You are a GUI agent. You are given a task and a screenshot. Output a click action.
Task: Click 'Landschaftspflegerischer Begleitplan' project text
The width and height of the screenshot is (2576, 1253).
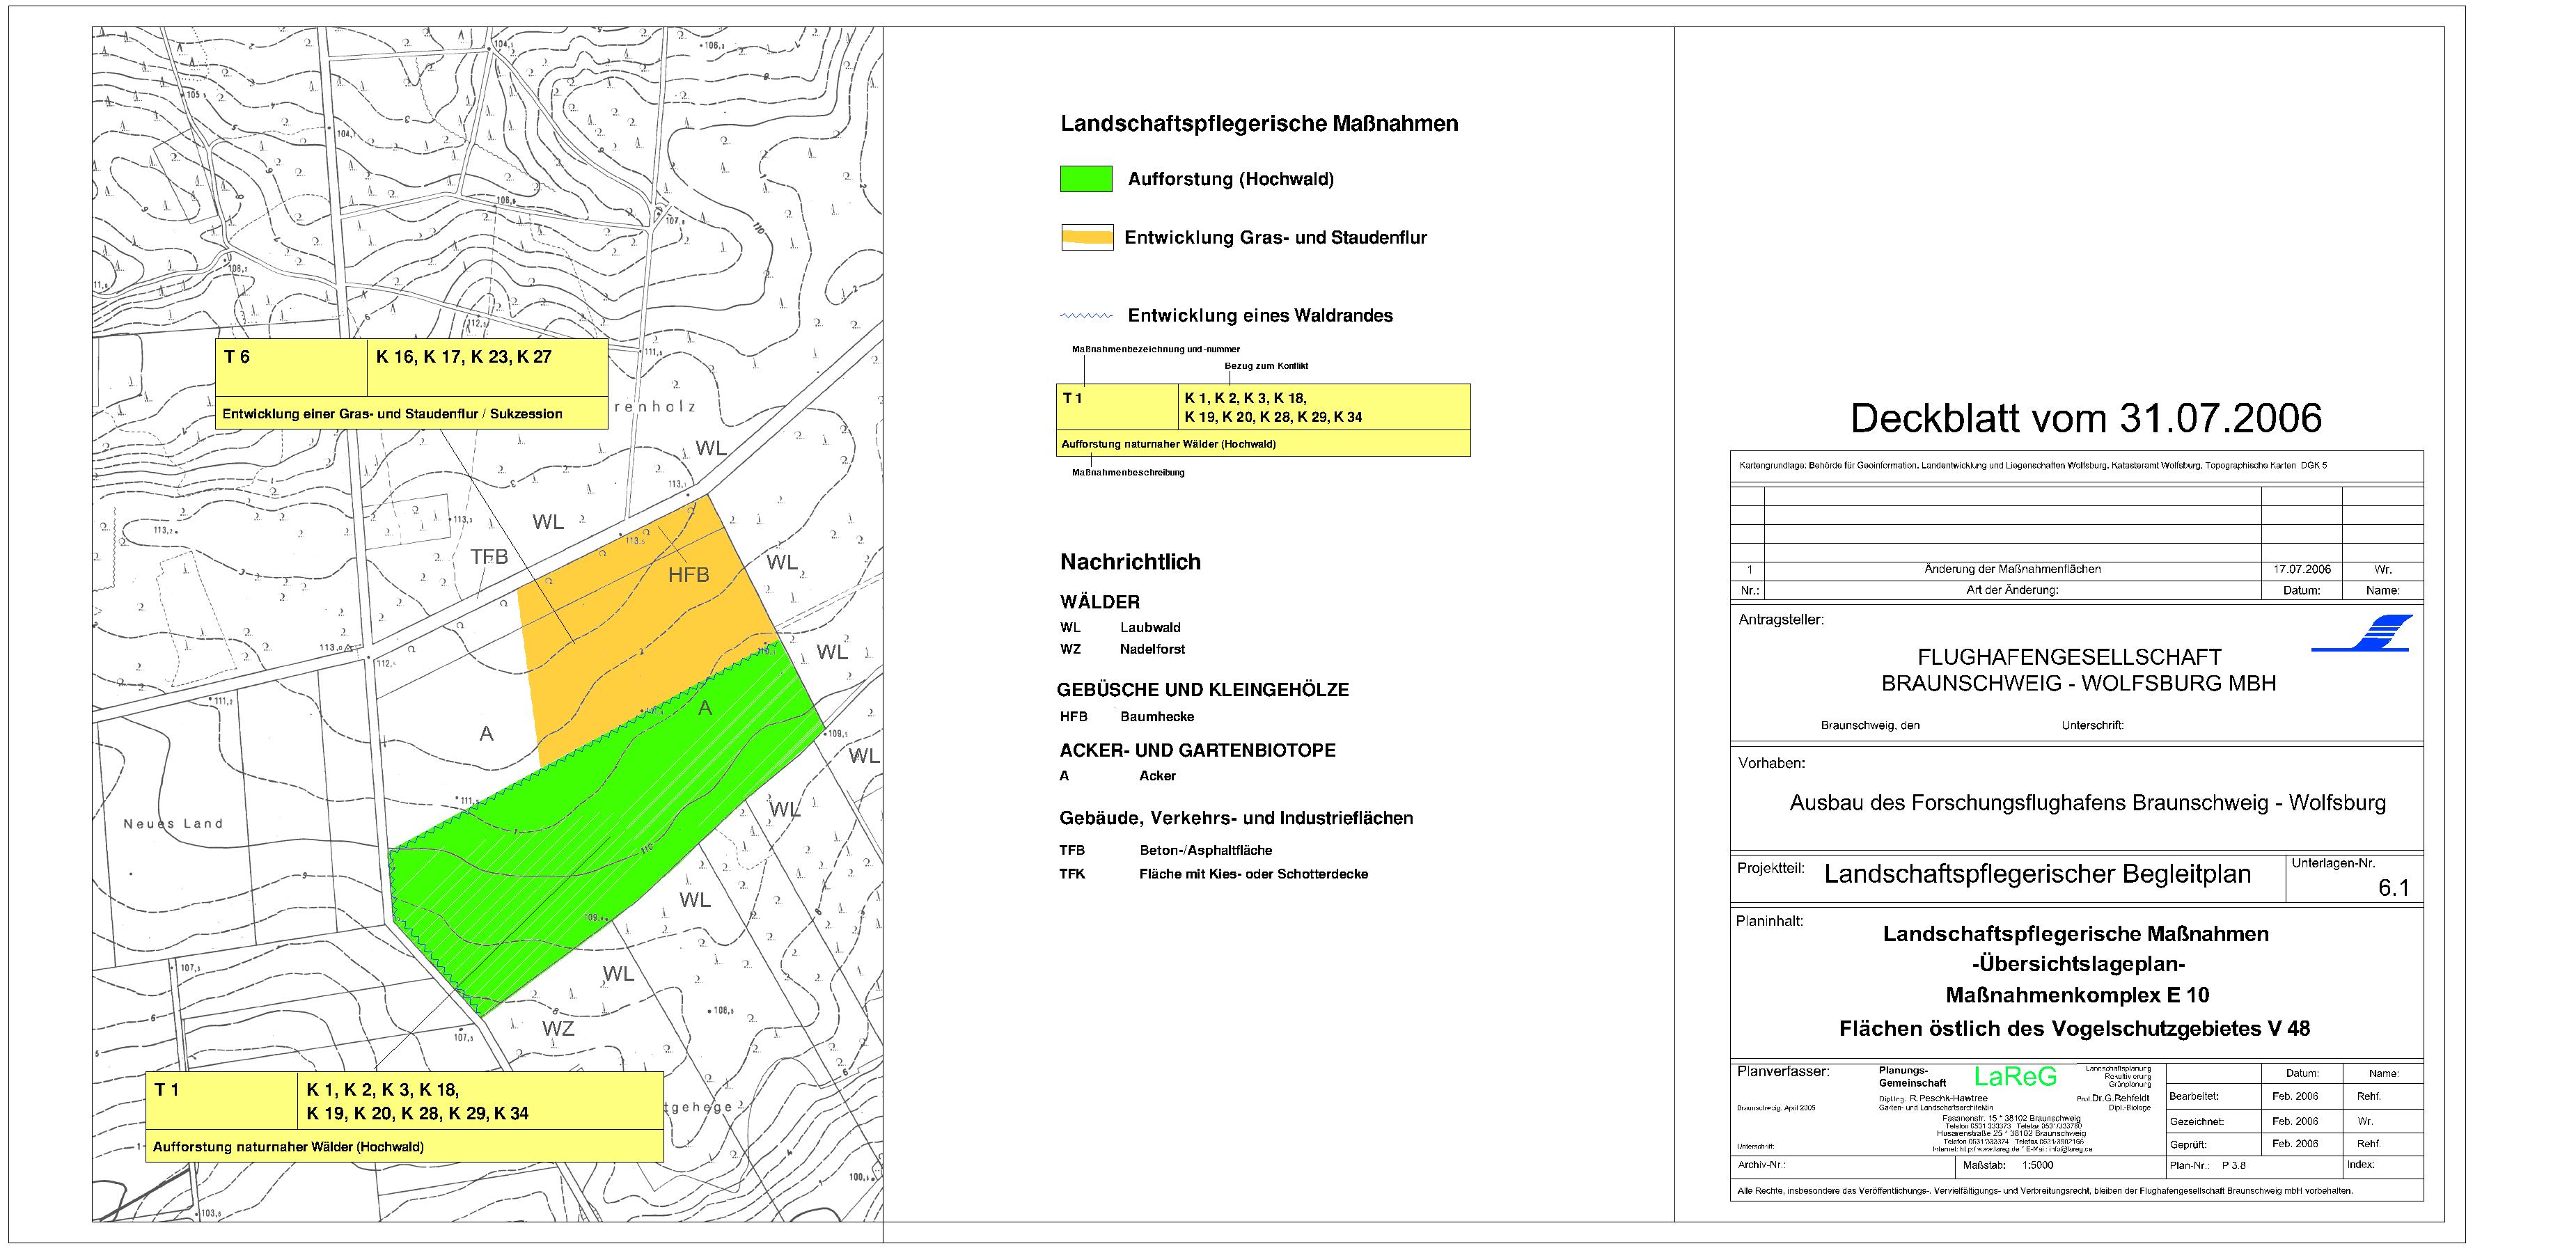pyautogui.click(x=2037, y=874)
